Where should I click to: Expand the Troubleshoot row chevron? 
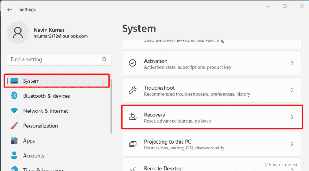[x=292, y=90]
